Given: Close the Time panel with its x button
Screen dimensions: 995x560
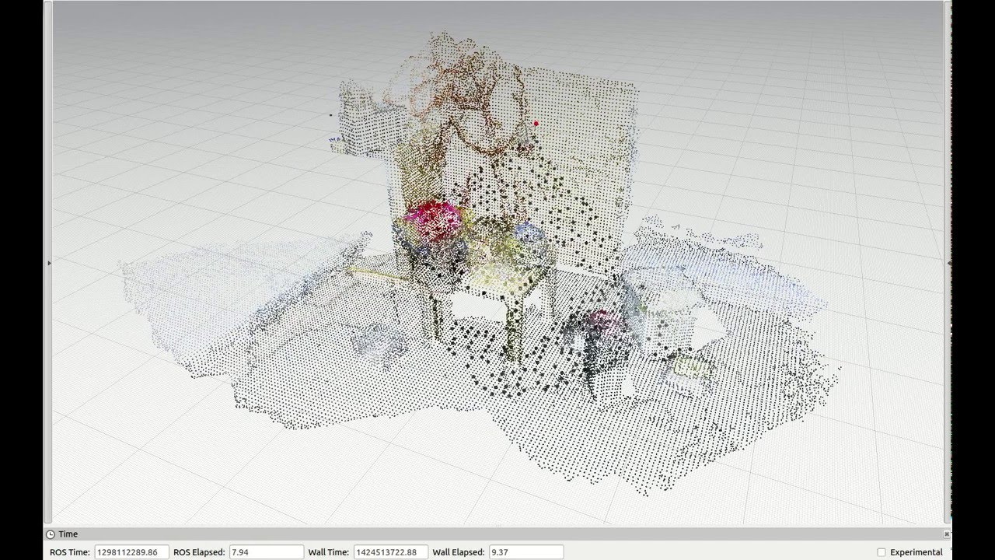Looking at the screenshot, I should click(947, 534).
